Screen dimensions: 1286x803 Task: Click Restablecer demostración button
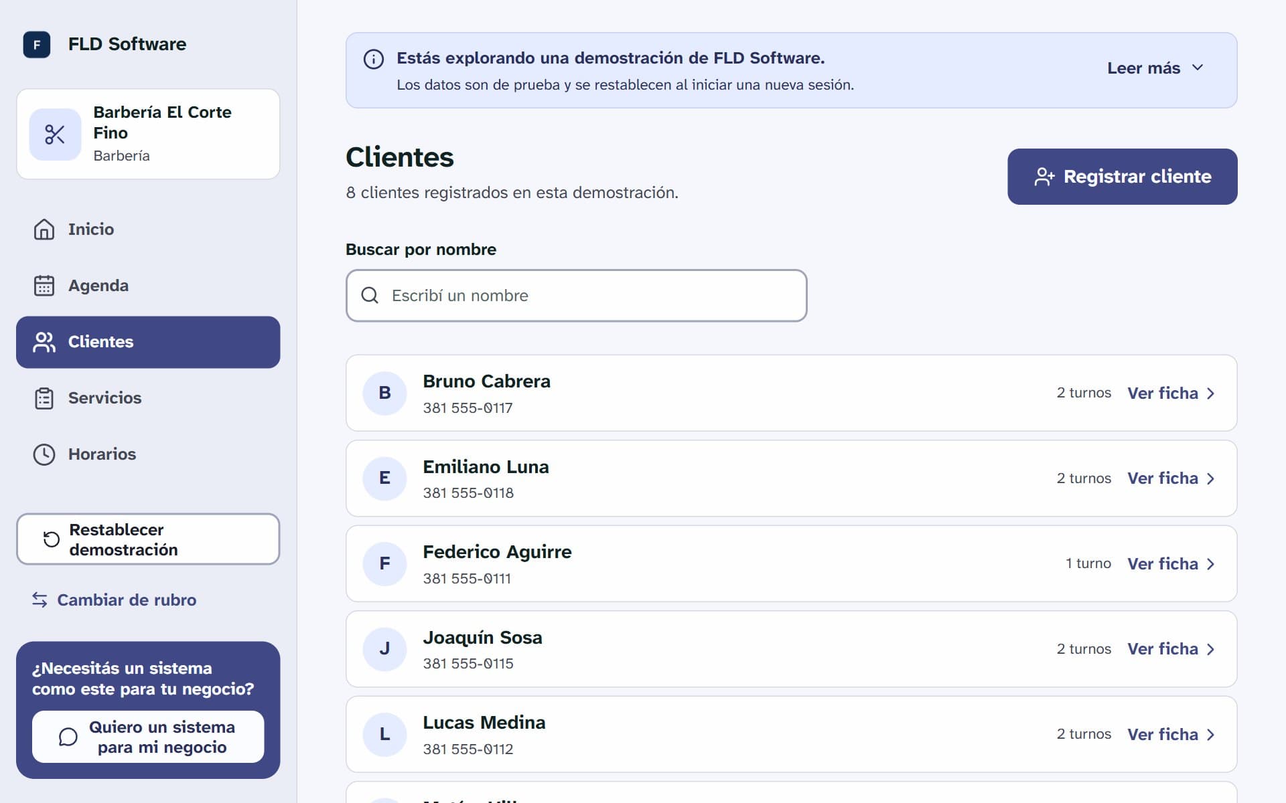coord(148,539)
